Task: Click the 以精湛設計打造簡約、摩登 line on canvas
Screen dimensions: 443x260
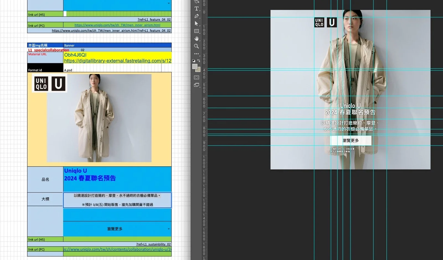Action: click(350, 123)
